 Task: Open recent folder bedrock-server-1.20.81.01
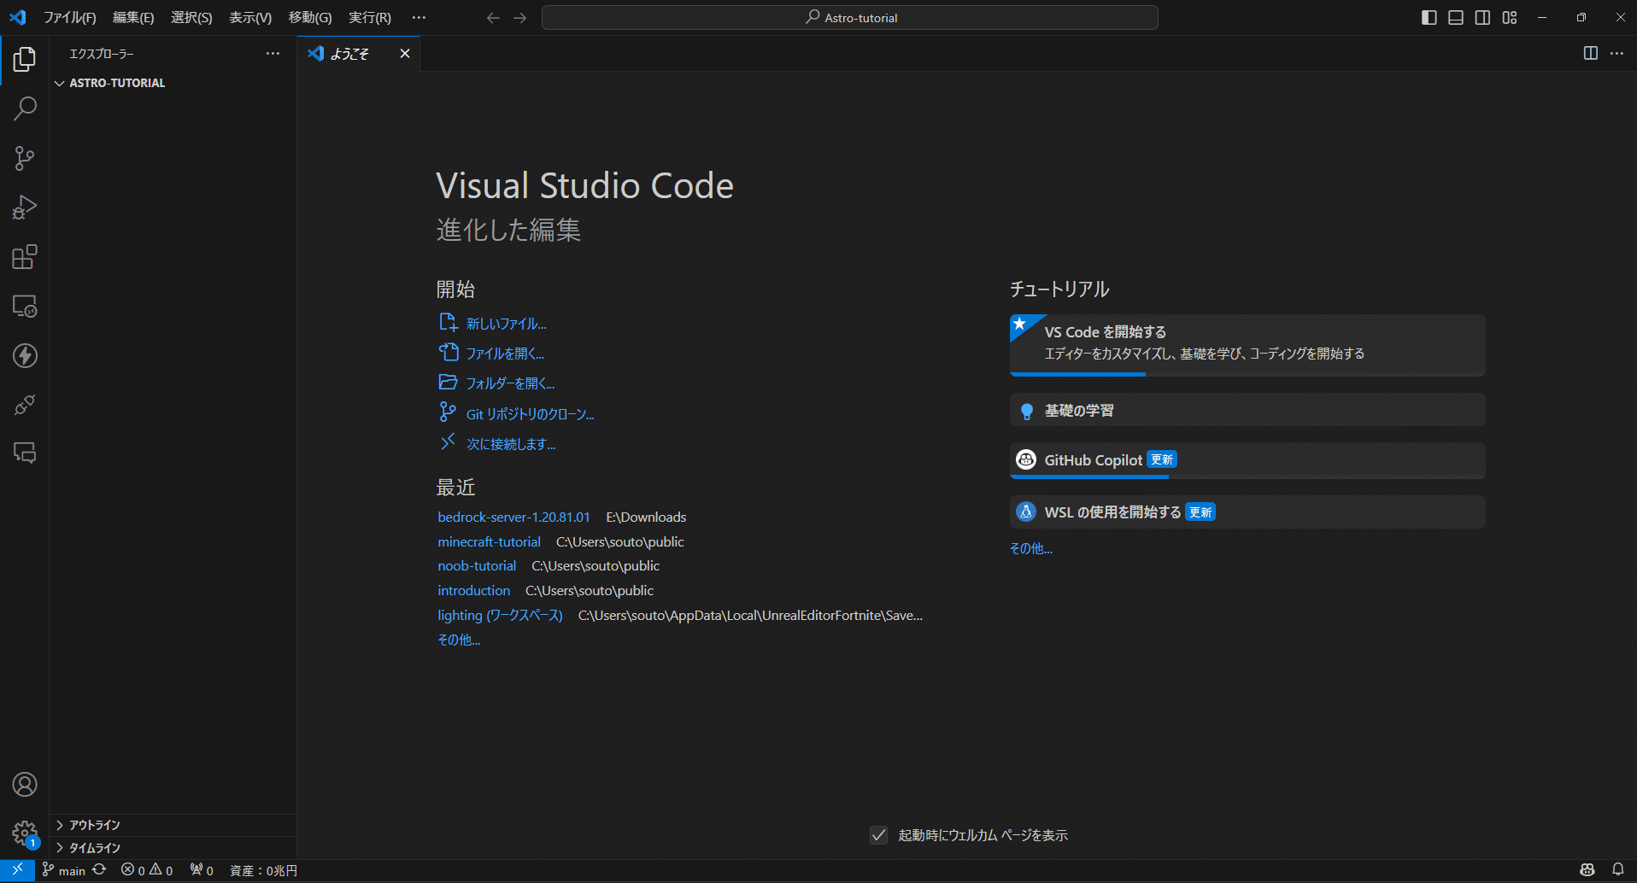[x=513, y=518]
